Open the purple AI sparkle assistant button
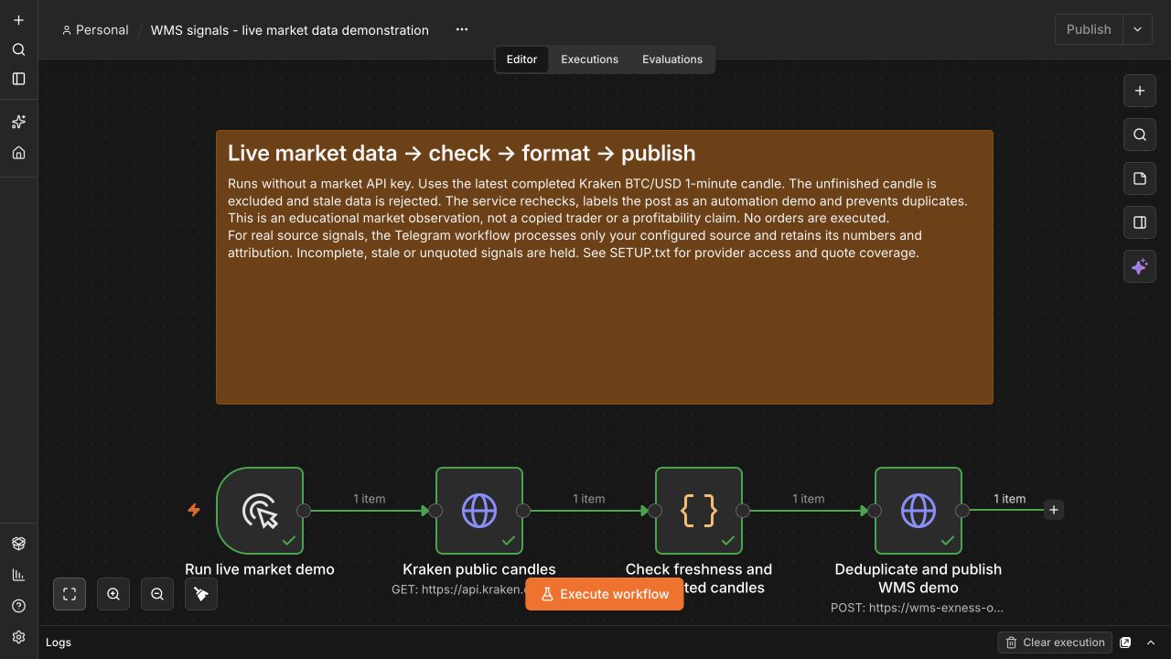 pos(1140,266)
